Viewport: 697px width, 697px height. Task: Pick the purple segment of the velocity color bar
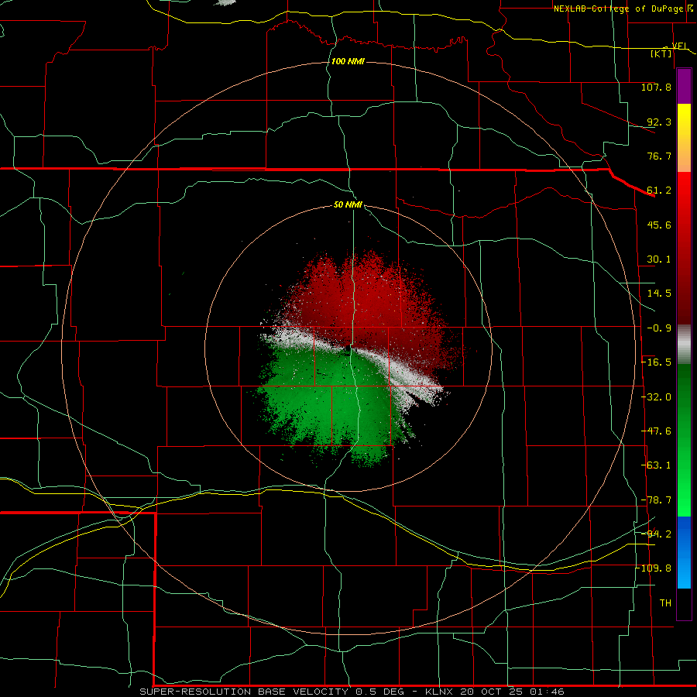684,86
